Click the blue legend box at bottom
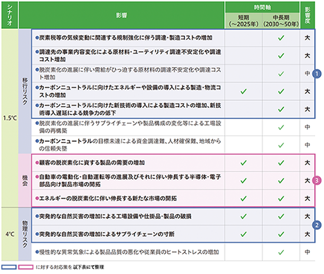Screen dimensions: 324x274 pos(9,267)
